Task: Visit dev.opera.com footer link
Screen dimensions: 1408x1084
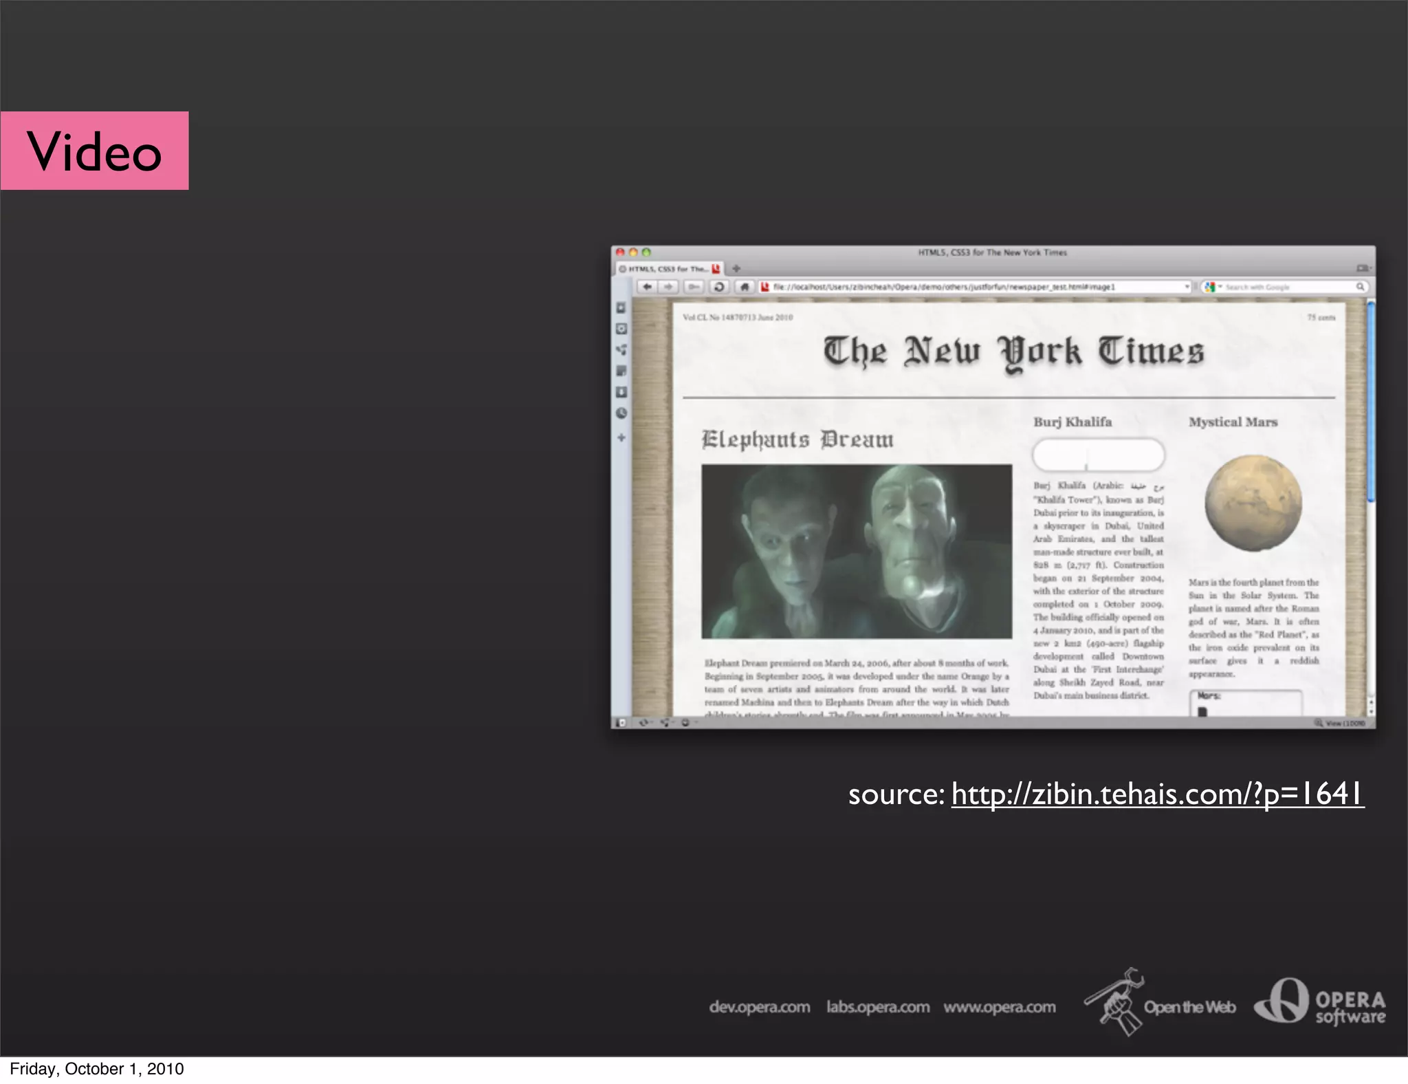Action: [760, 1007]
